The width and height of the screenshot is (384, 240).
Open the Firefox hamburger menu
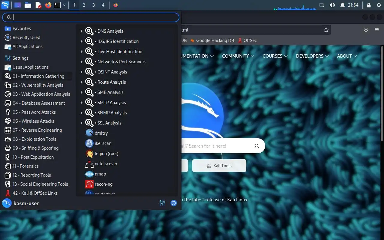tap(377, 30)
